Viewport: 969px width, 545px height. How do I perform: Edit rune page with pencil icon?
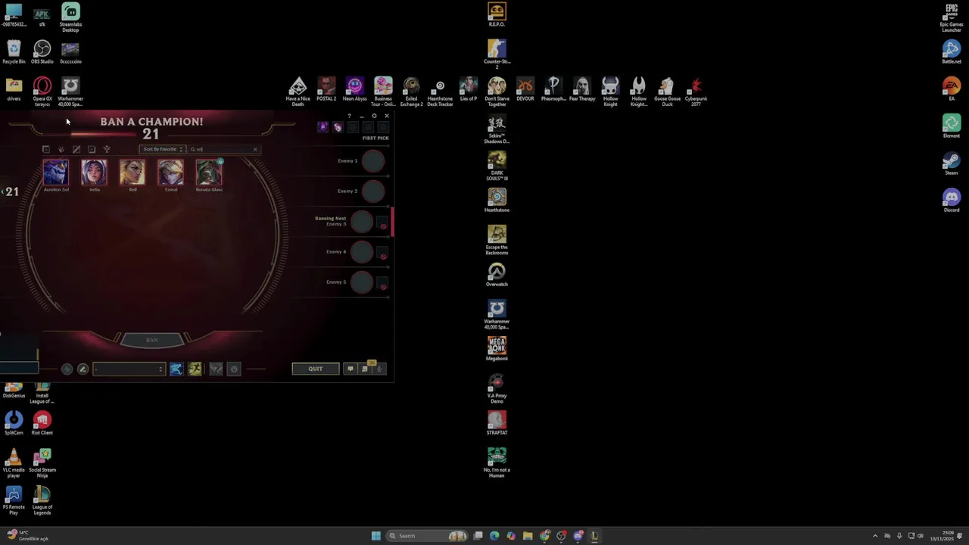click(x=83, y=369)
